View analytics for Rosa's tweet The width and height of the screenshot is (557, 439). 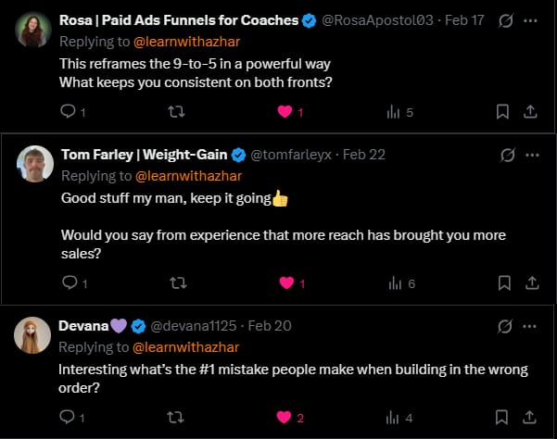pyautogui.click(x=392, y=112)
